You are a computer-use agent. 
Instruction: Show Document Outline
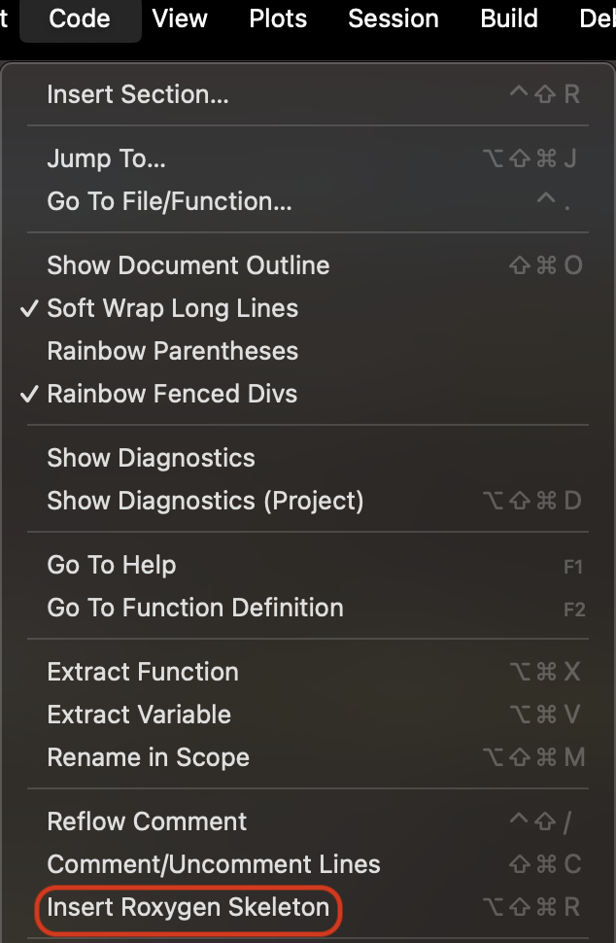click(308, 265)
